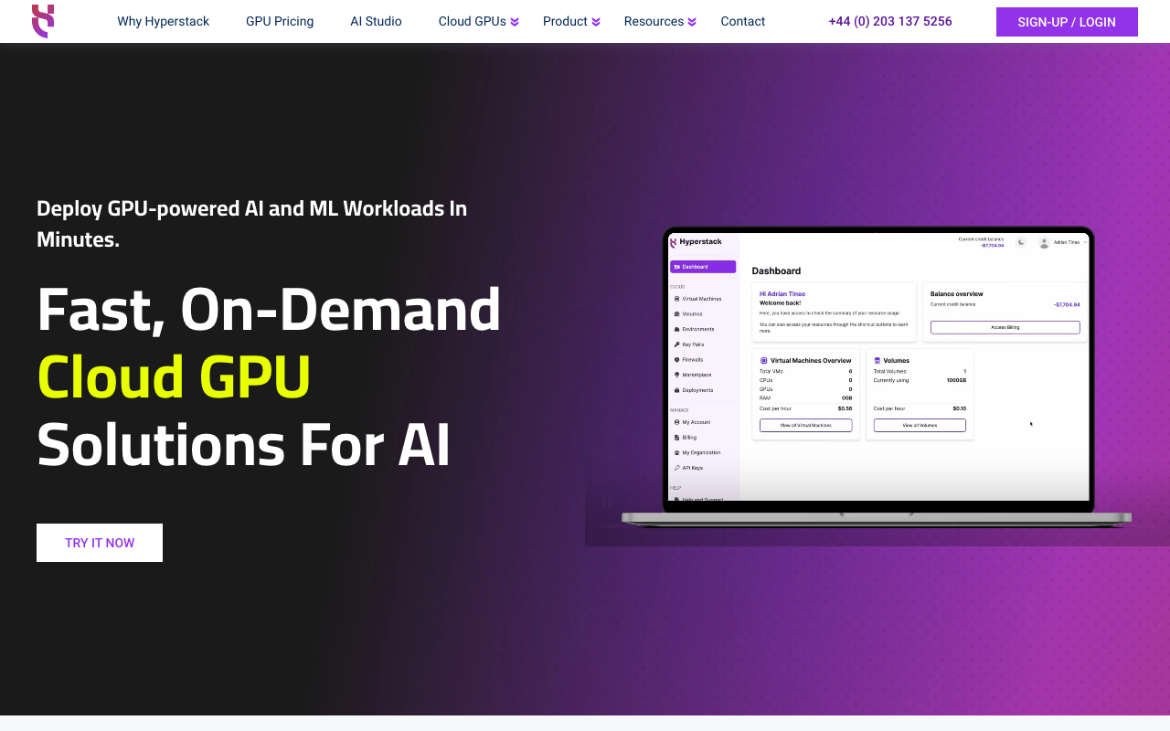The image size is (1170, 731).
Task: Click View all Volumes button
Action: 920,425
